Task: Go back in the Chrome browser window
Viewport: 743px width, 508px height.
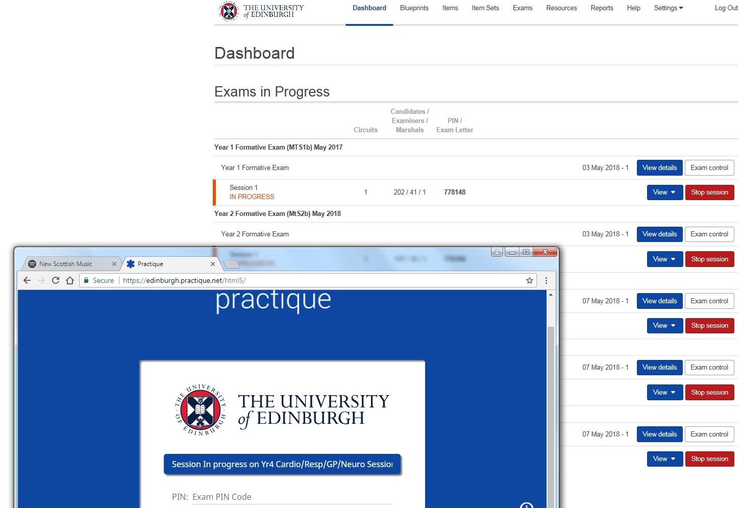Action: coord(27,280)
